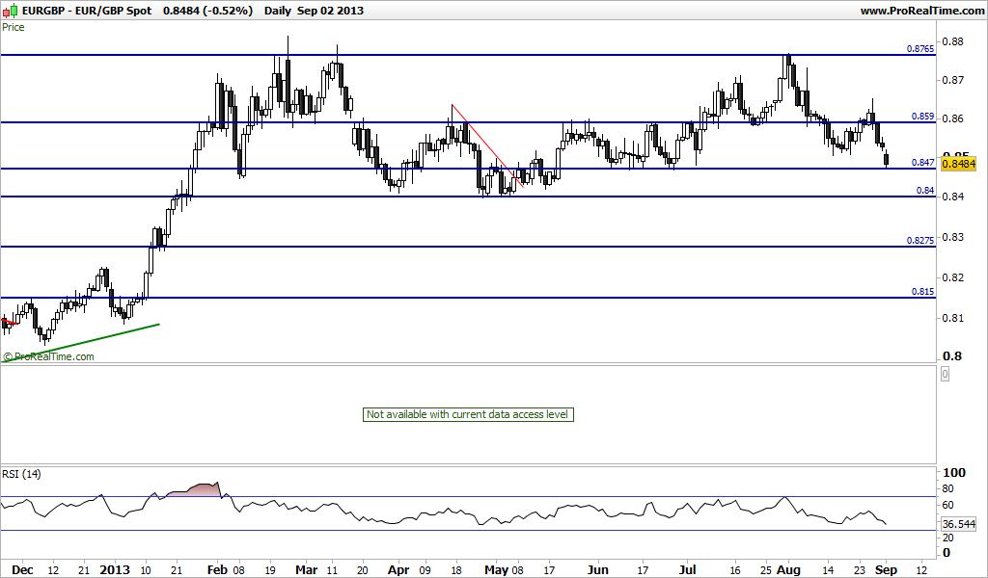Screen dimensions: 988x578
Task: Click the RSI (14) indicator label
Action: (21, 474)
